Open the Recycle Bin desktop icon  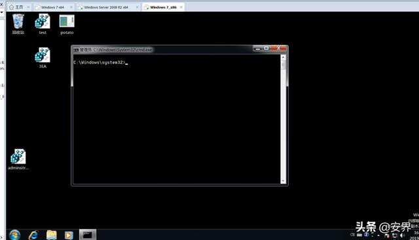tap(18, 24)
